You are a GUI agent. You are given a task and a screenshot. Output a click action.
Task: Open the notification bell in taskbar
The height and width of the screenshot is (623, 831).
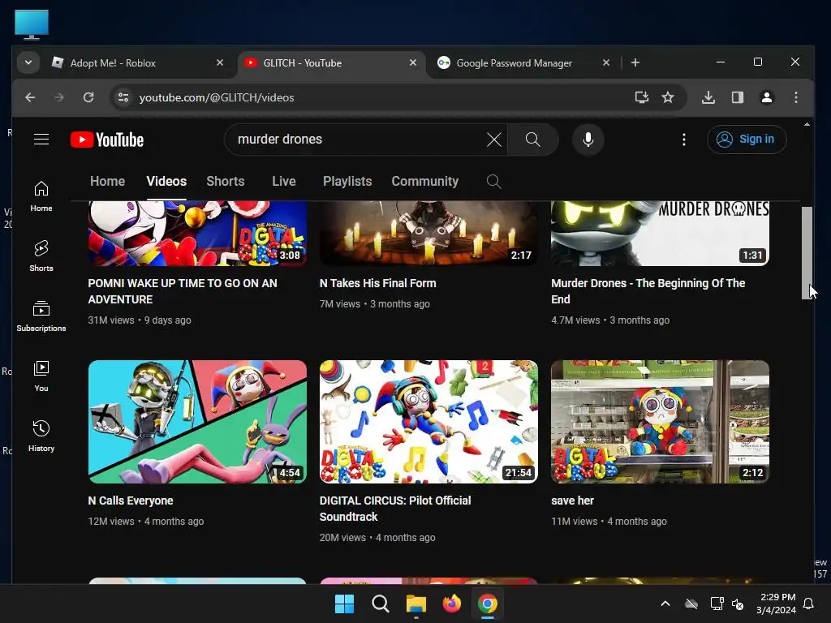[x=809, y=604]
